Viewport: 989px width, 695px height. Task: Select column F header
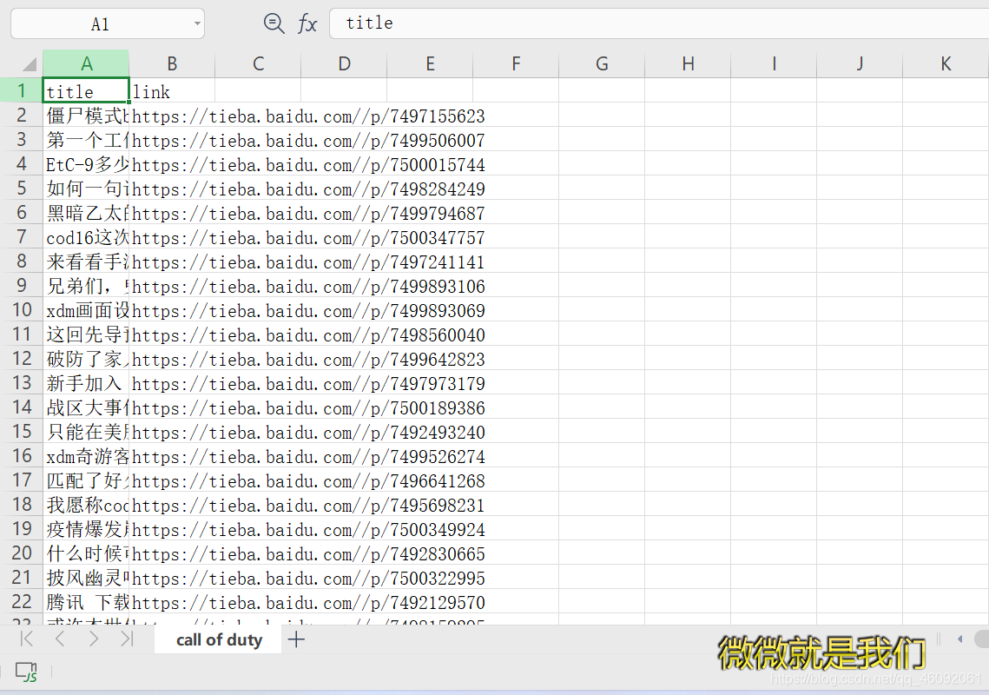(516, 63)
